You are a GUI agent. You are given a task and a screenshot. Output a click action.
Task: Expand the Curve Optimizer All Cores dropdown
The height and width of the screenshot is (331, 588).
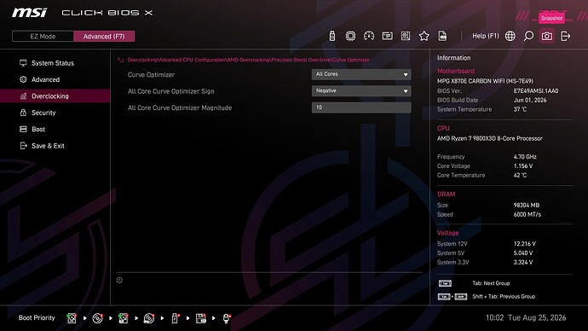[361, 74]
